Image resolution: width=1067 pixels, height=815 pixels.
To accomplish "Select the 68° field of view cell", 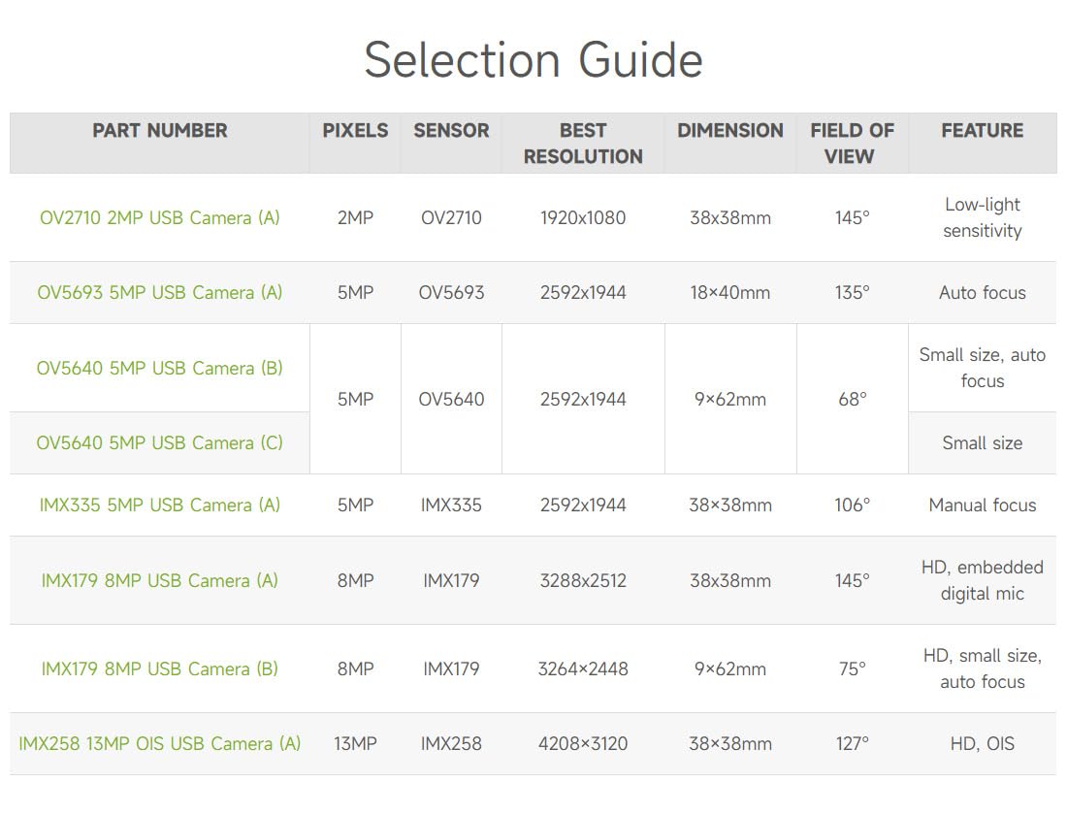I will [x=853, y=399].
